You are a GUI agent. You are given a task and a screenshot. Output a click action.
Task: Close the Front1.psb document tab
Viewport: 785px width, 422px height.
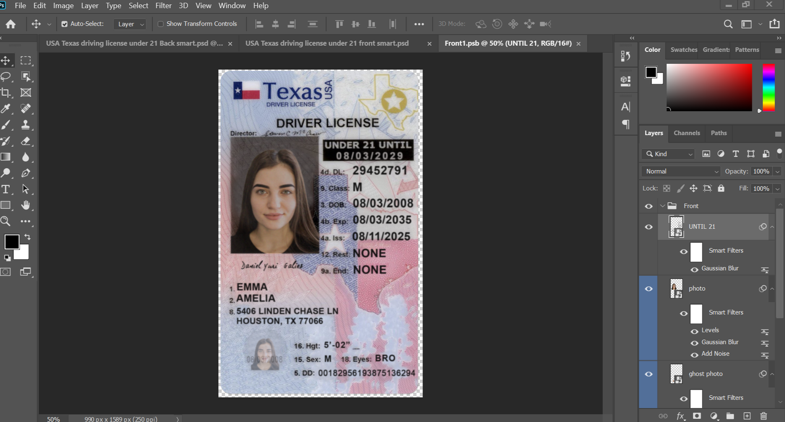point(578,44)
